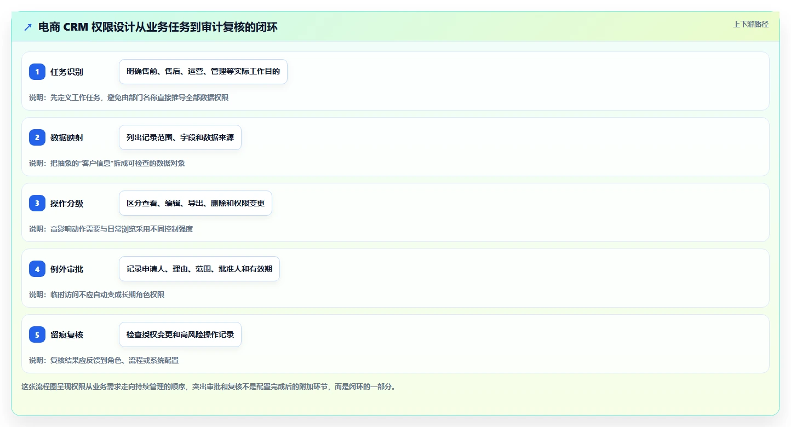Click the 操作分级 step heading
The image size is (791, 427).
point(67,203)
